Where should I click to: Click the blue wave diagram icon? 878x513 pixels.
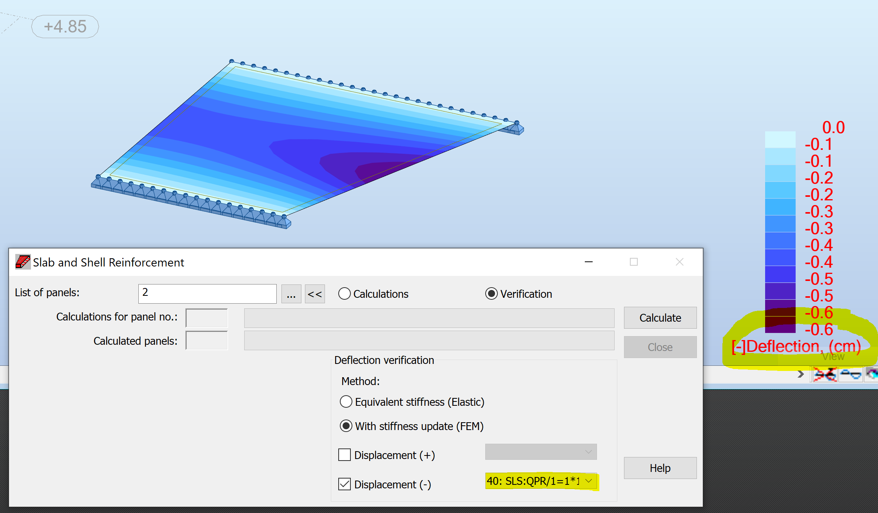coord(851,374)
